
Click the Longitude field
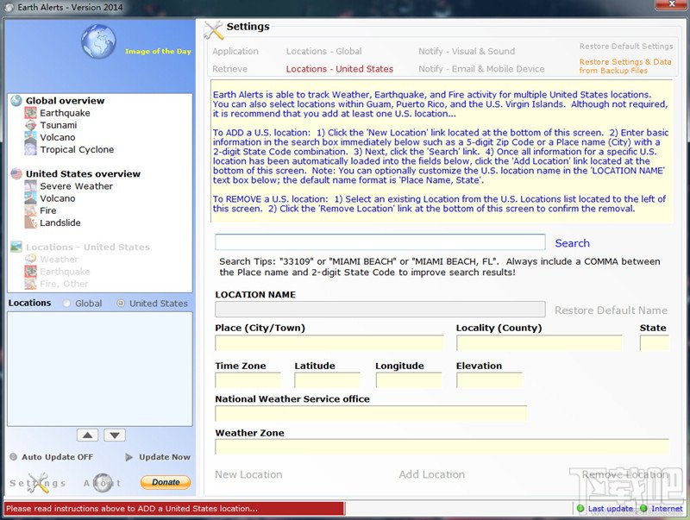409,380
